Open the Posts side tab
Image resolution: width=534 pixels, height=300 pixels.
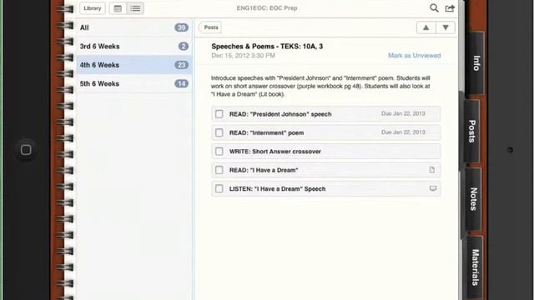(472, 132)
